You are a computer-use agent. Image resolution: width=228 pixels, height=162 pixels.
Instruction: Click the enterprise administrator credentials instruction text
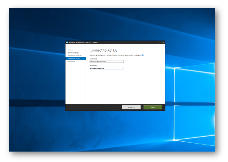click(x=115, y=55)
